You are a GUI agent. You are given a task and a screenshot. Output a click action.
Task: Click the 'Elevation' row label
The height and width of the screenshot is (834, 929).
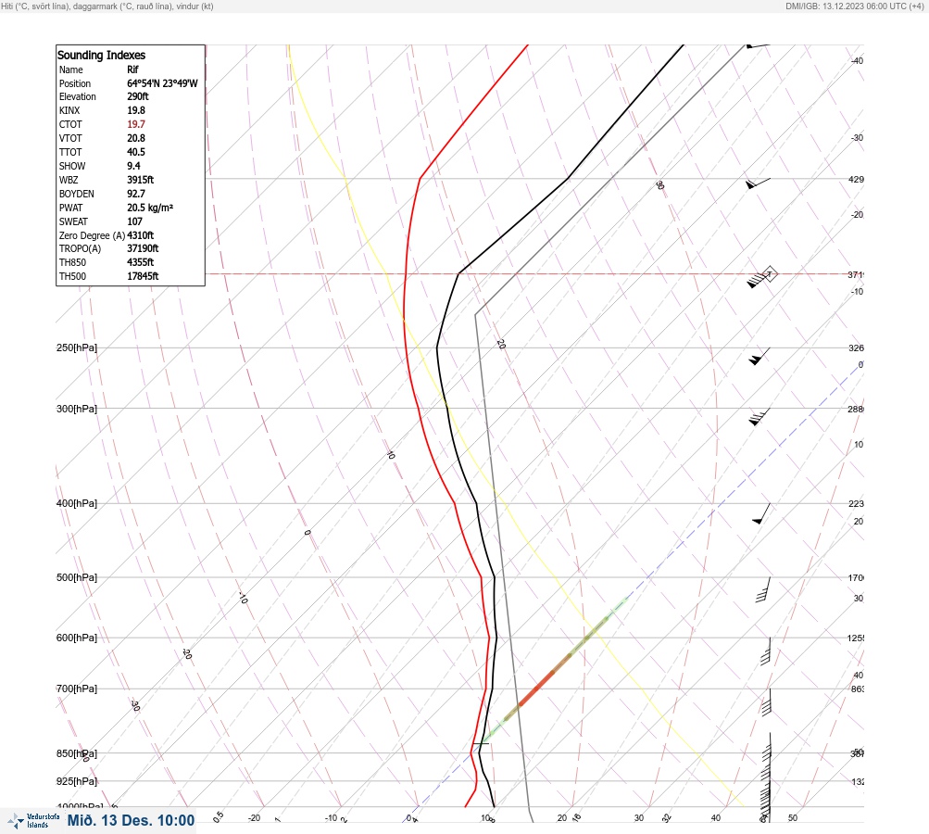77,96
